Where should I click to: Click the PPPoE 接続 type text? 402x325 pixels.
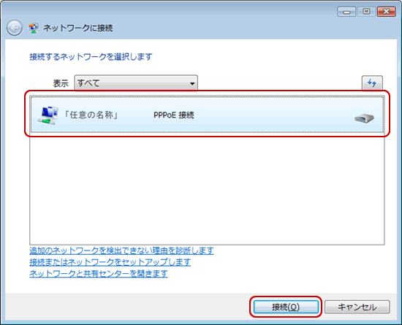[173, 115]
